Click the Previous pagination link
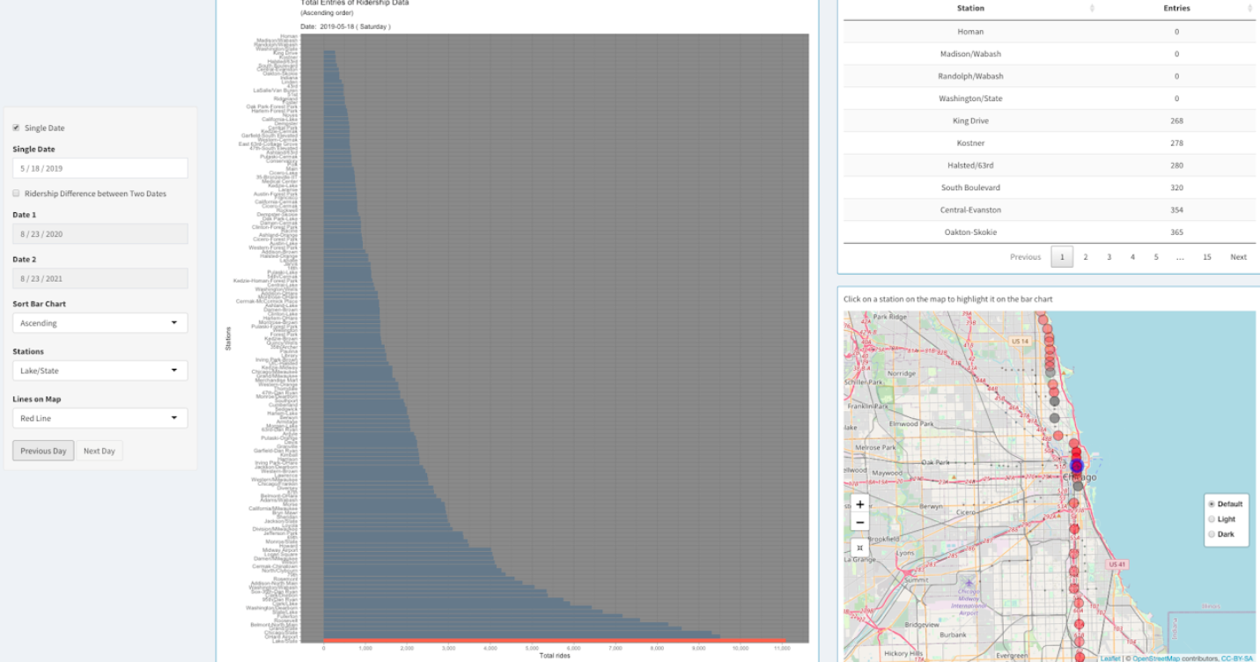This screenshot has width=1260, height=662. point(1025,257)
